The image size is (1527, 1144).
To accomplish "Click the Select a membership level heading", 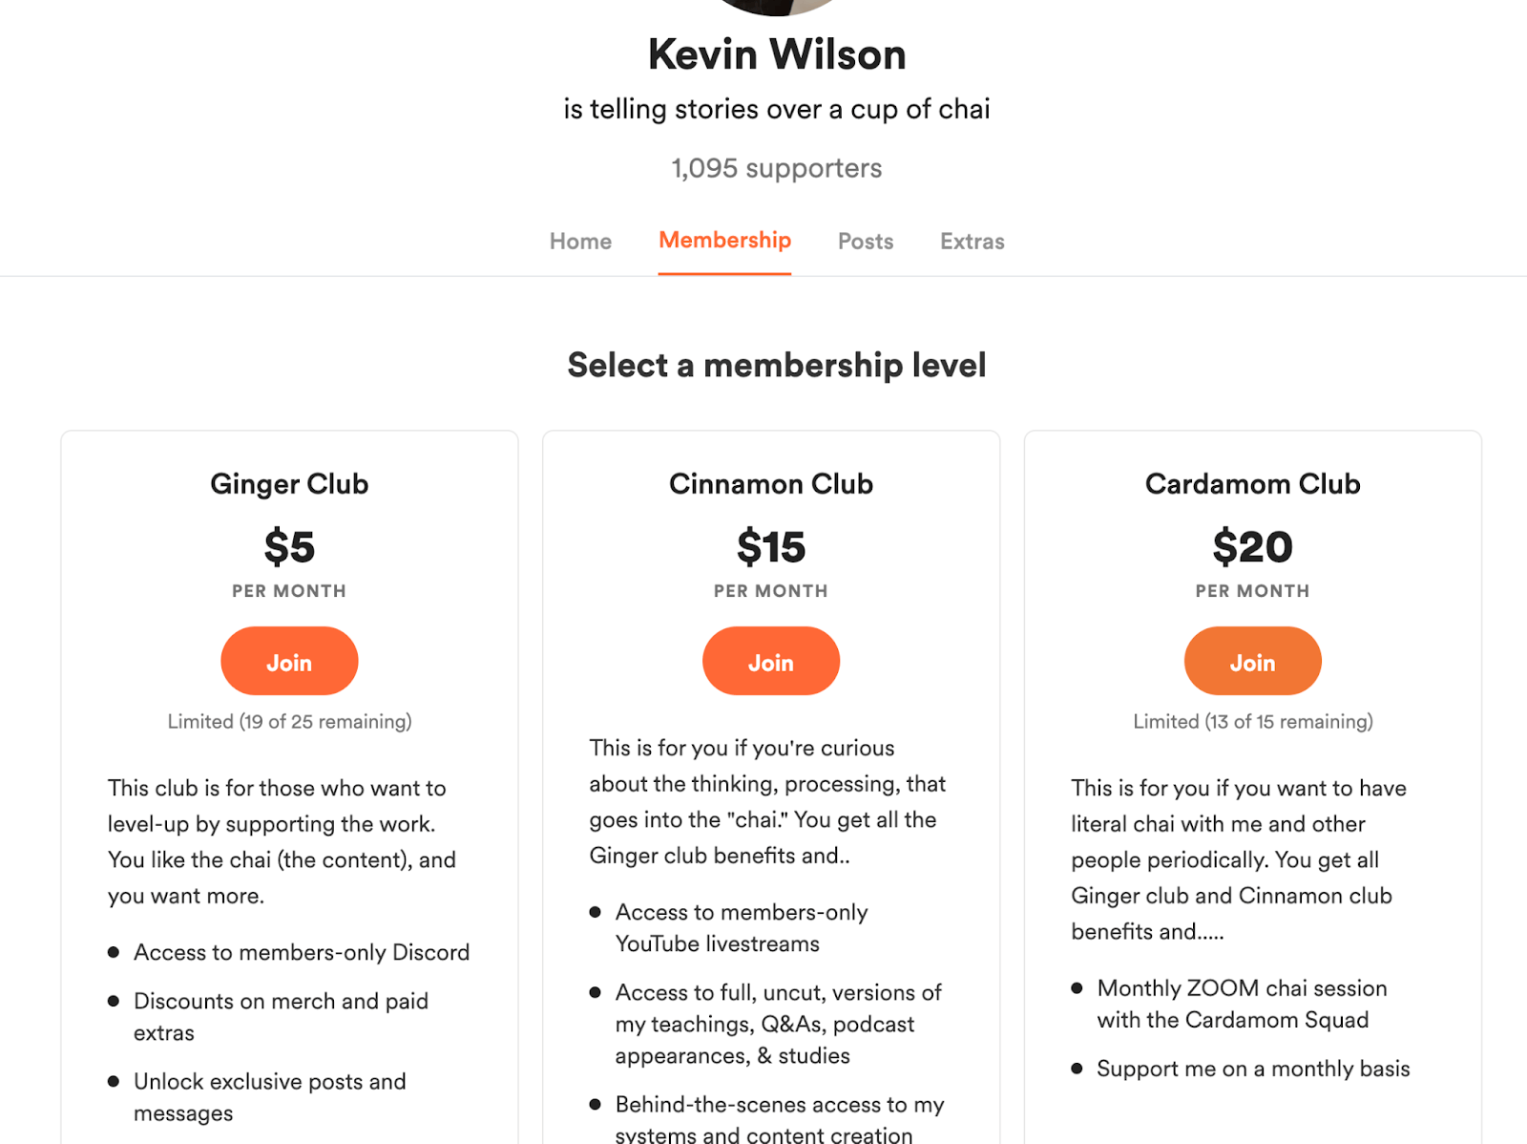I will pos(777,365).
